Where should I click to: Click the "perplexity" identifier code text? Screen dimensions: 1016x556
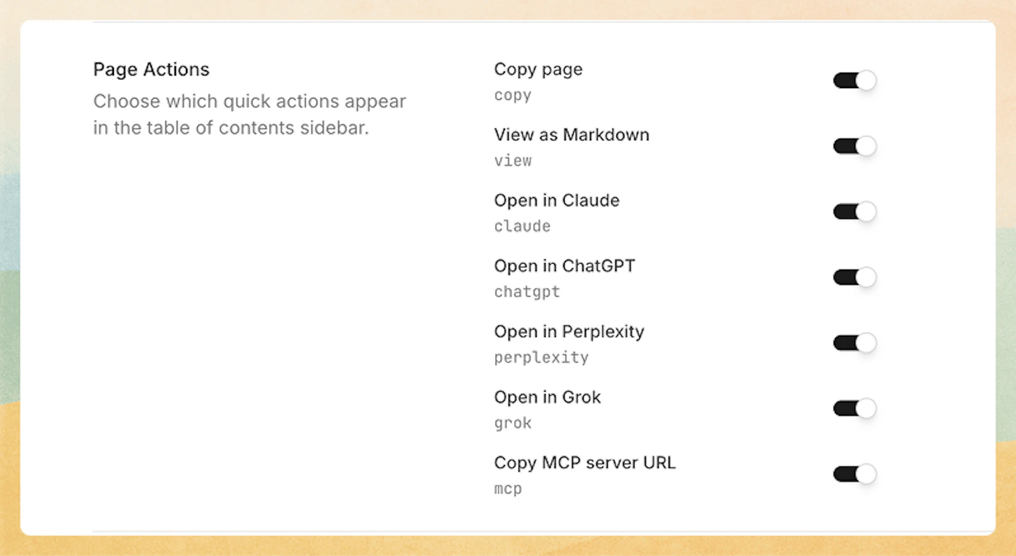coord(541,358)
